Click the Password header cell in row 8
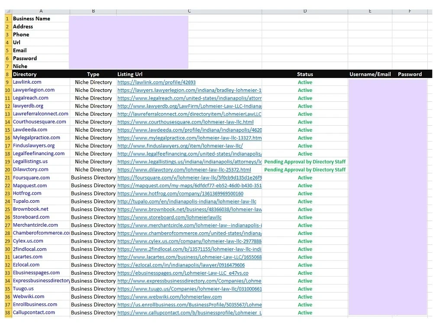 tap(410, 75)
